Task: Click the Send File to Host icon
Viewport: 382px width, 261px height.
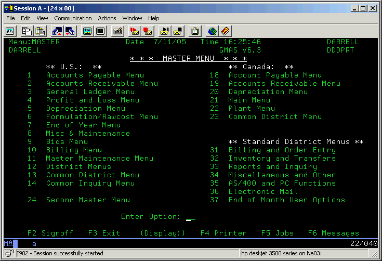Action: coord(57,31)
